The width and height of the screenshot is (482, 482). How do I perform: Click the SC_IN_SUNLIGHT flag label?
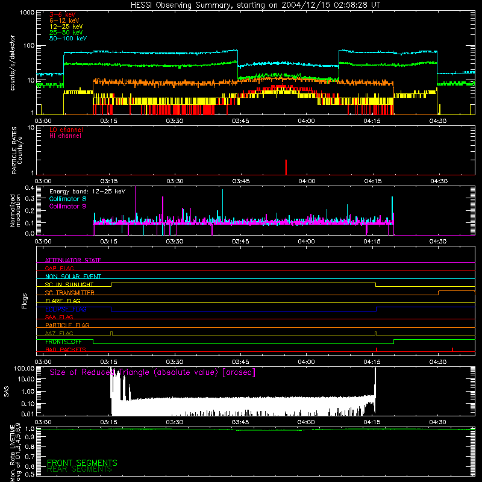click(x=69, y=284)
